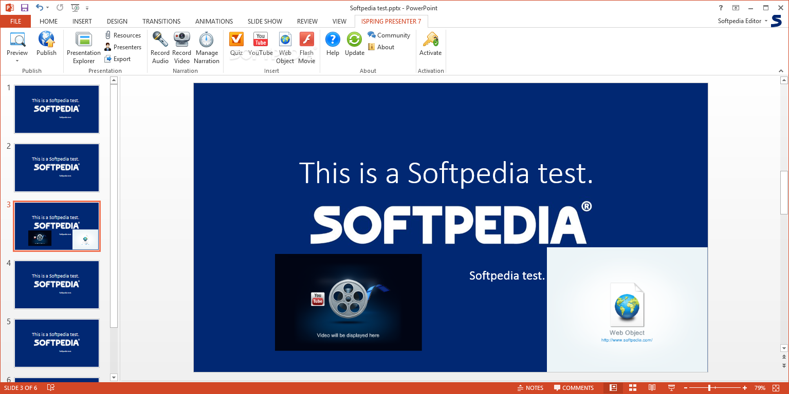Switch to Slide Sorter view

click(633, 388)
